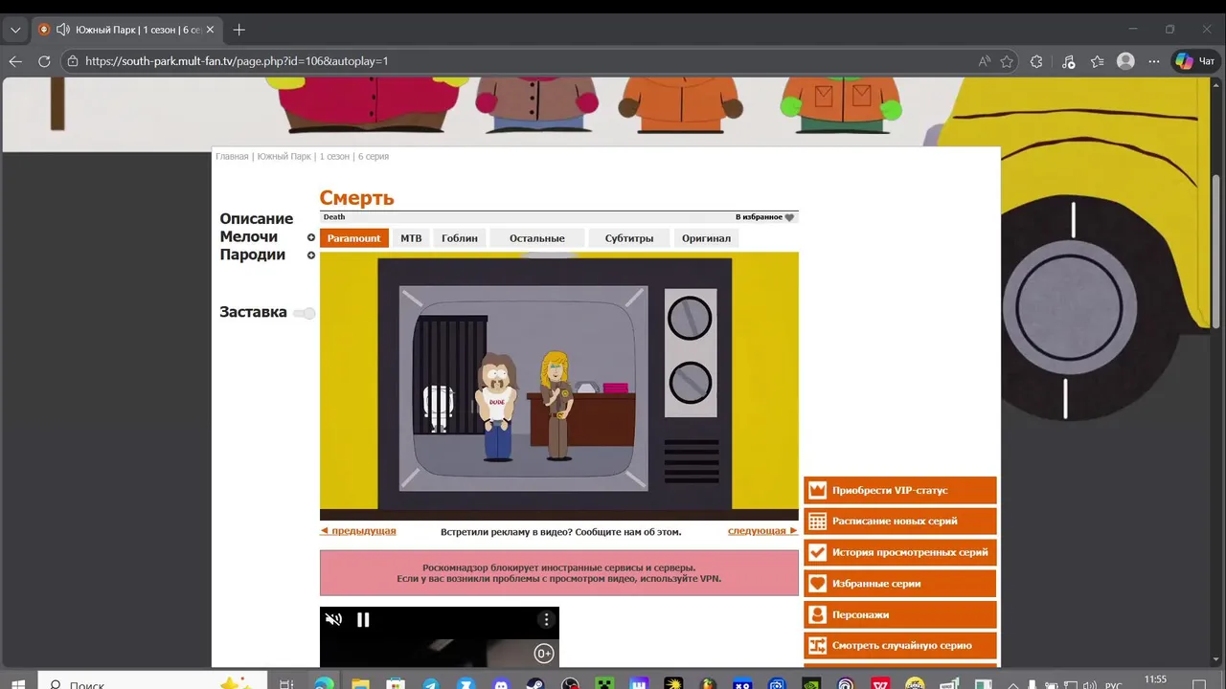Open Telegram from the taskbar
1226x689 pixels.
[x=429, y=683]
